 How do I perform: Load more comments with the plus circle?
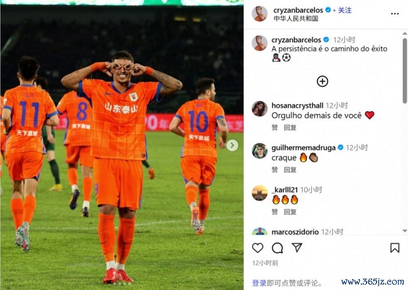pos(323,81)
